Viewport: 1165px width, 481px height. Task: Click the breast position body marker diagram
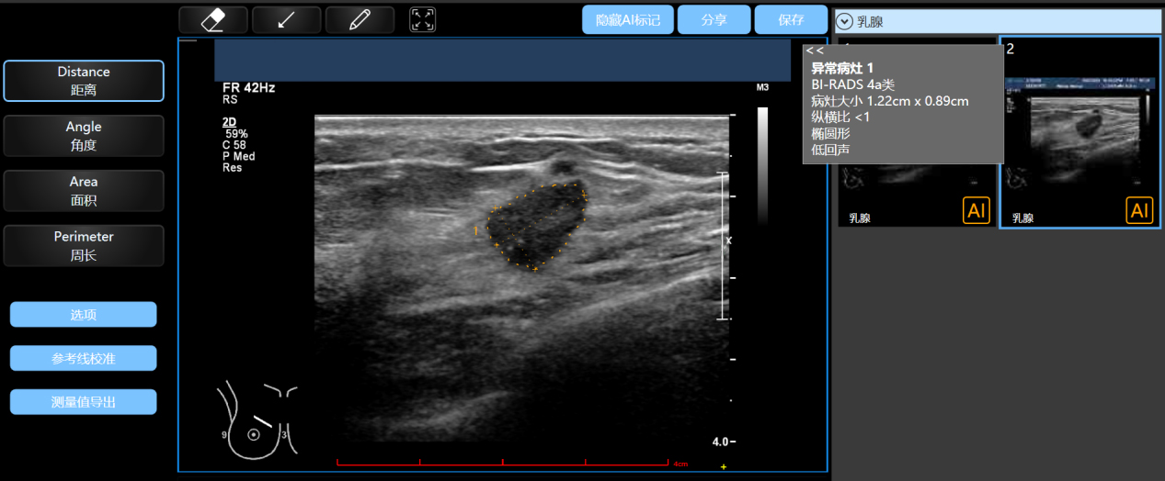257,421
